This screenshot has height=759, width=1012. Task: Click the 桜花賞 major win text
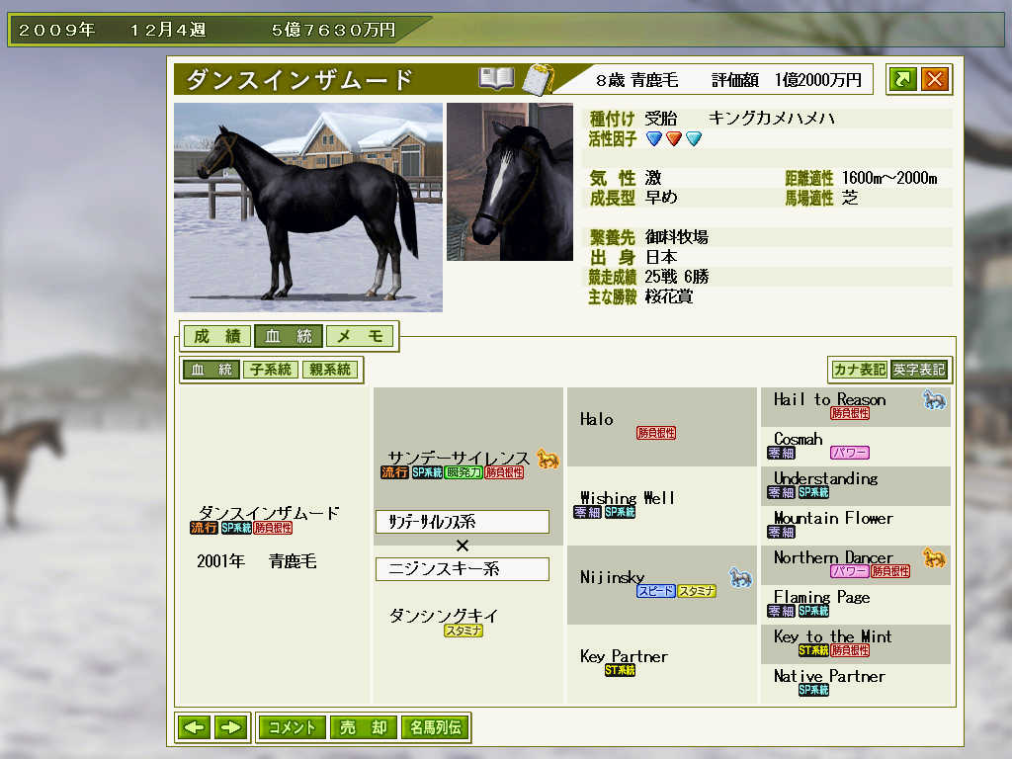[x=669, y=296]
